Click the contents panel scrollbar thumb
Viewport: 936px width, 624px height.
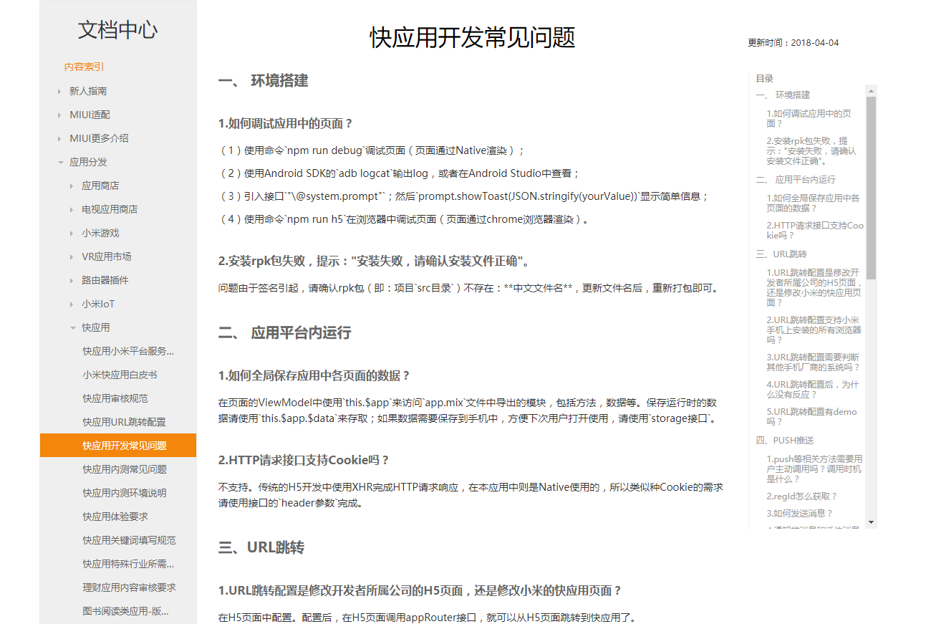(871, 188)
